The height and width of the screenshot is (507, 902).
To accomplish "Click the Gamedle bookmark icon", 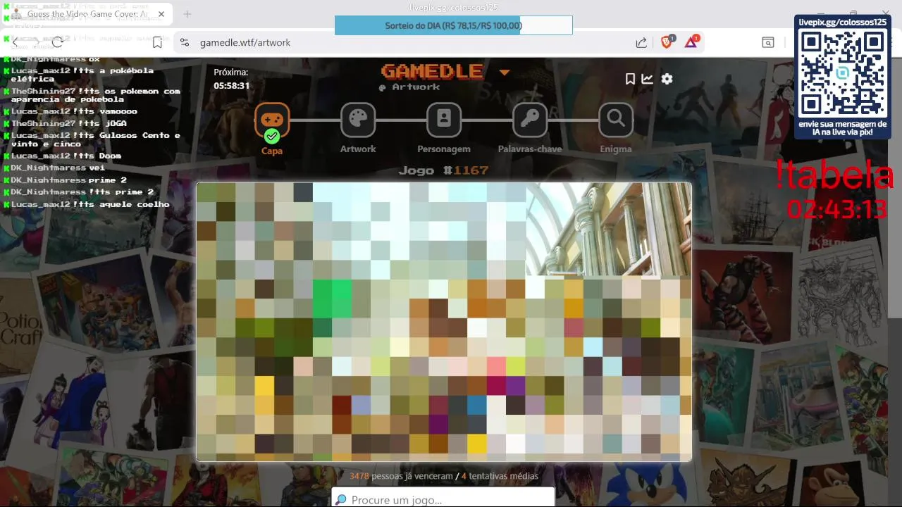I will (x=630, y=79).
